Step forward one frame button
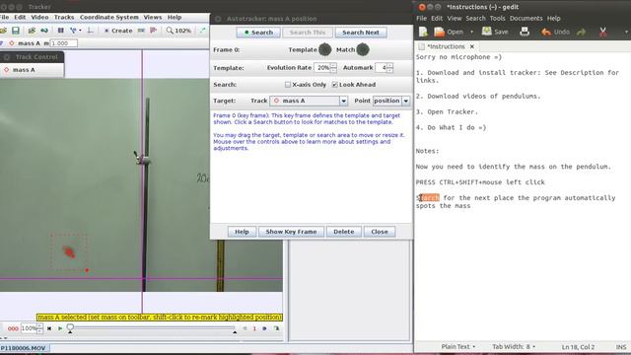Viewport: 631px width, 355px height. [264, 328]
